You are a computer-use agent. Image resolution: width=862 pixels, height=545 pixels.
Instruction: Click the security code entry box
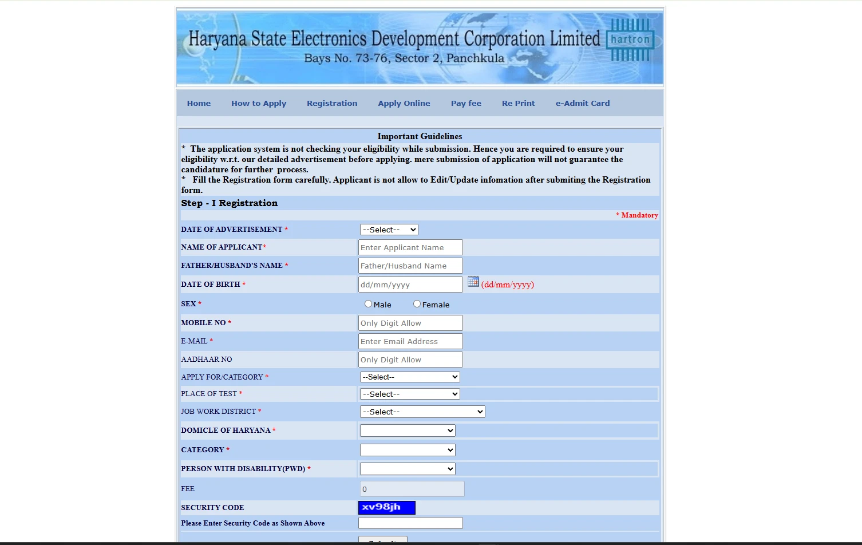410,523
